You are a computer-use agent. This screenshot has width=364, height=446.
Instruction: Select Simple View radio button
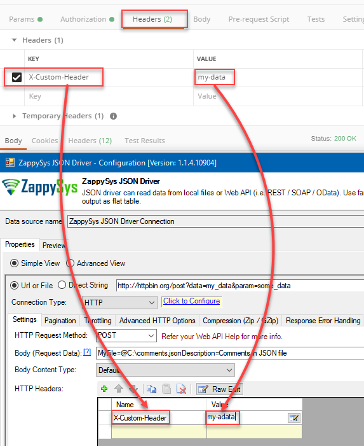14,263
